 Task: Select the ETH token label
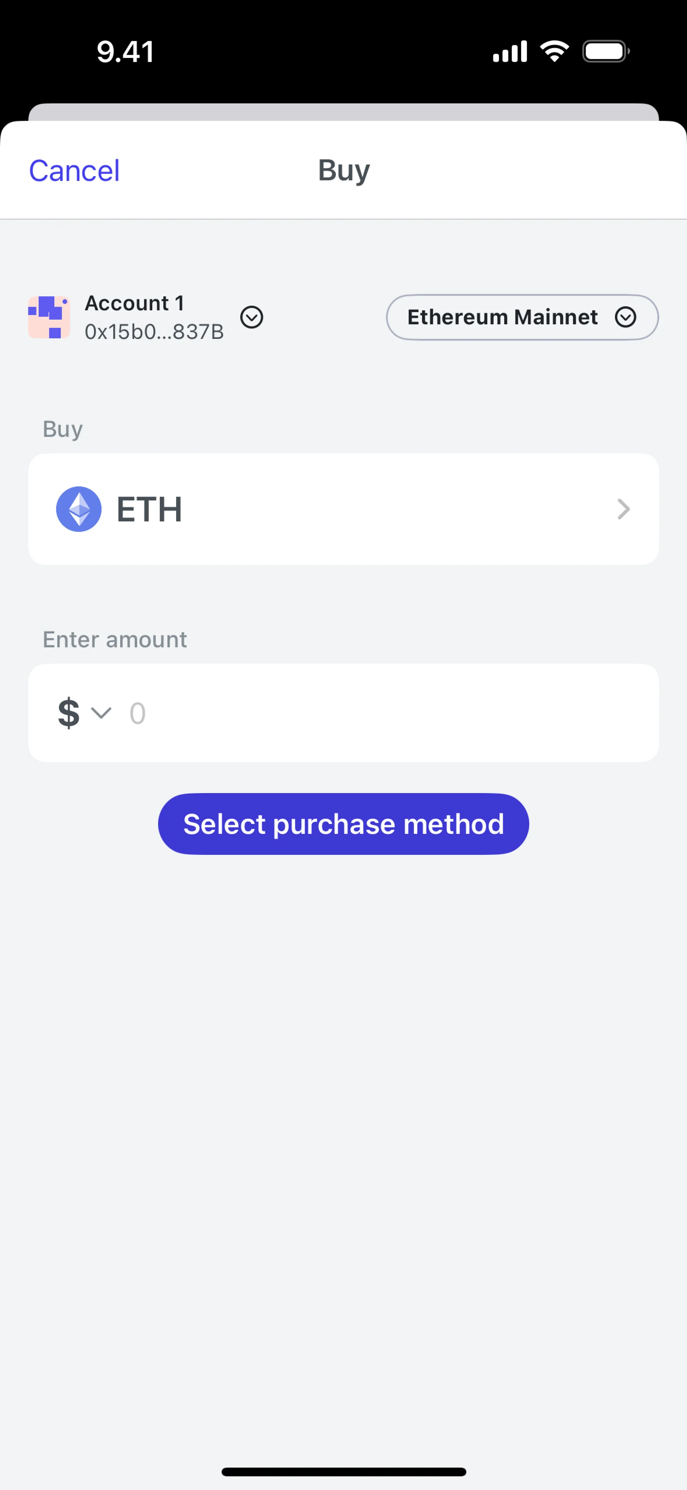(149, 509)
